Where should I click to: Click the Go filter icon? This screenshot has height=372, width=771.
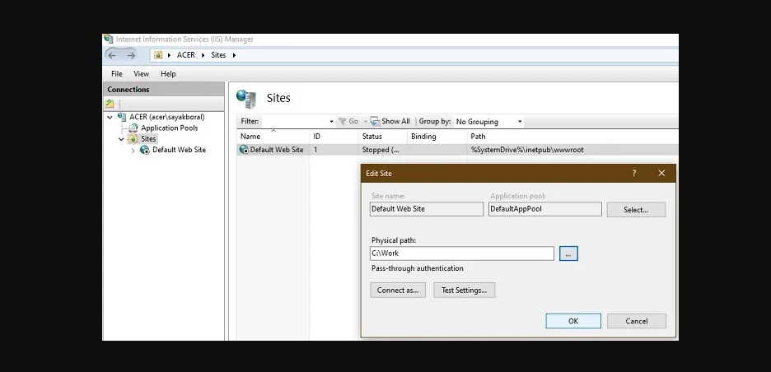tap(342, 121)
